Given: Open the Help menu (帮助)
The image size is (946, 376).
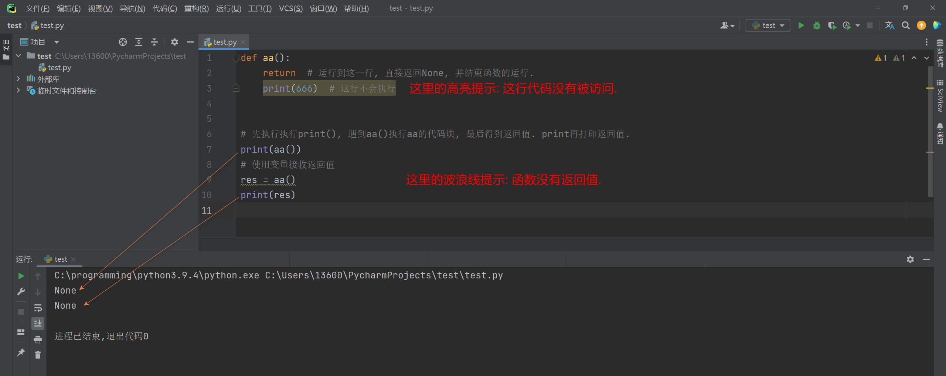Looking at the screenshot, I should pyautogui.click(x=356, y=8).
